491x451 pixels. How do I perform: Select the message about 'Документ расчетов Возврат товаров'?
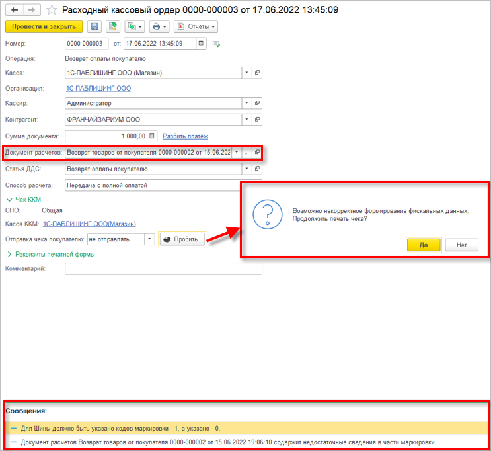pyautogui.click(x=246, y=442)
